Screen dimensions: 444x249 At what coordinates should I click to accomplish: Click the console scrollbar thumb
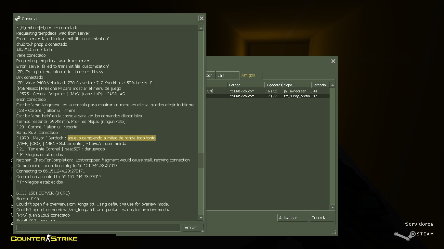pos(201,160)
